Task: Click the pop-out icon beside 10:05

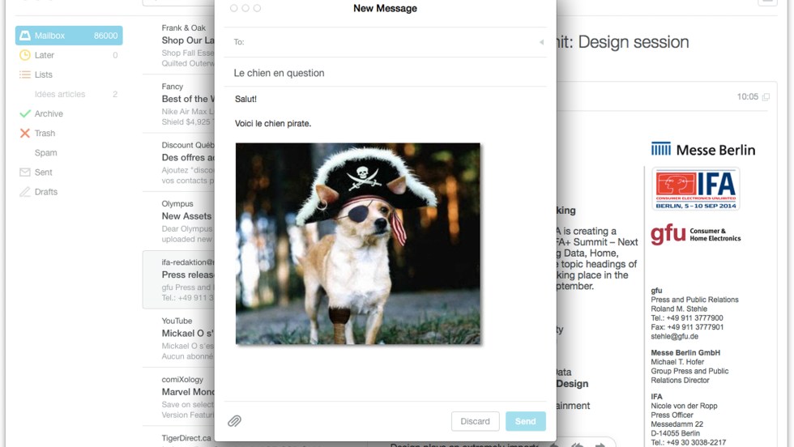Action: pos(766,97)
